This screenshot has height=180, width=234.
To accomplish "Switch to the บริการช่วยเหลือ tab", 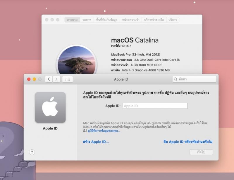I will point(154,20).
